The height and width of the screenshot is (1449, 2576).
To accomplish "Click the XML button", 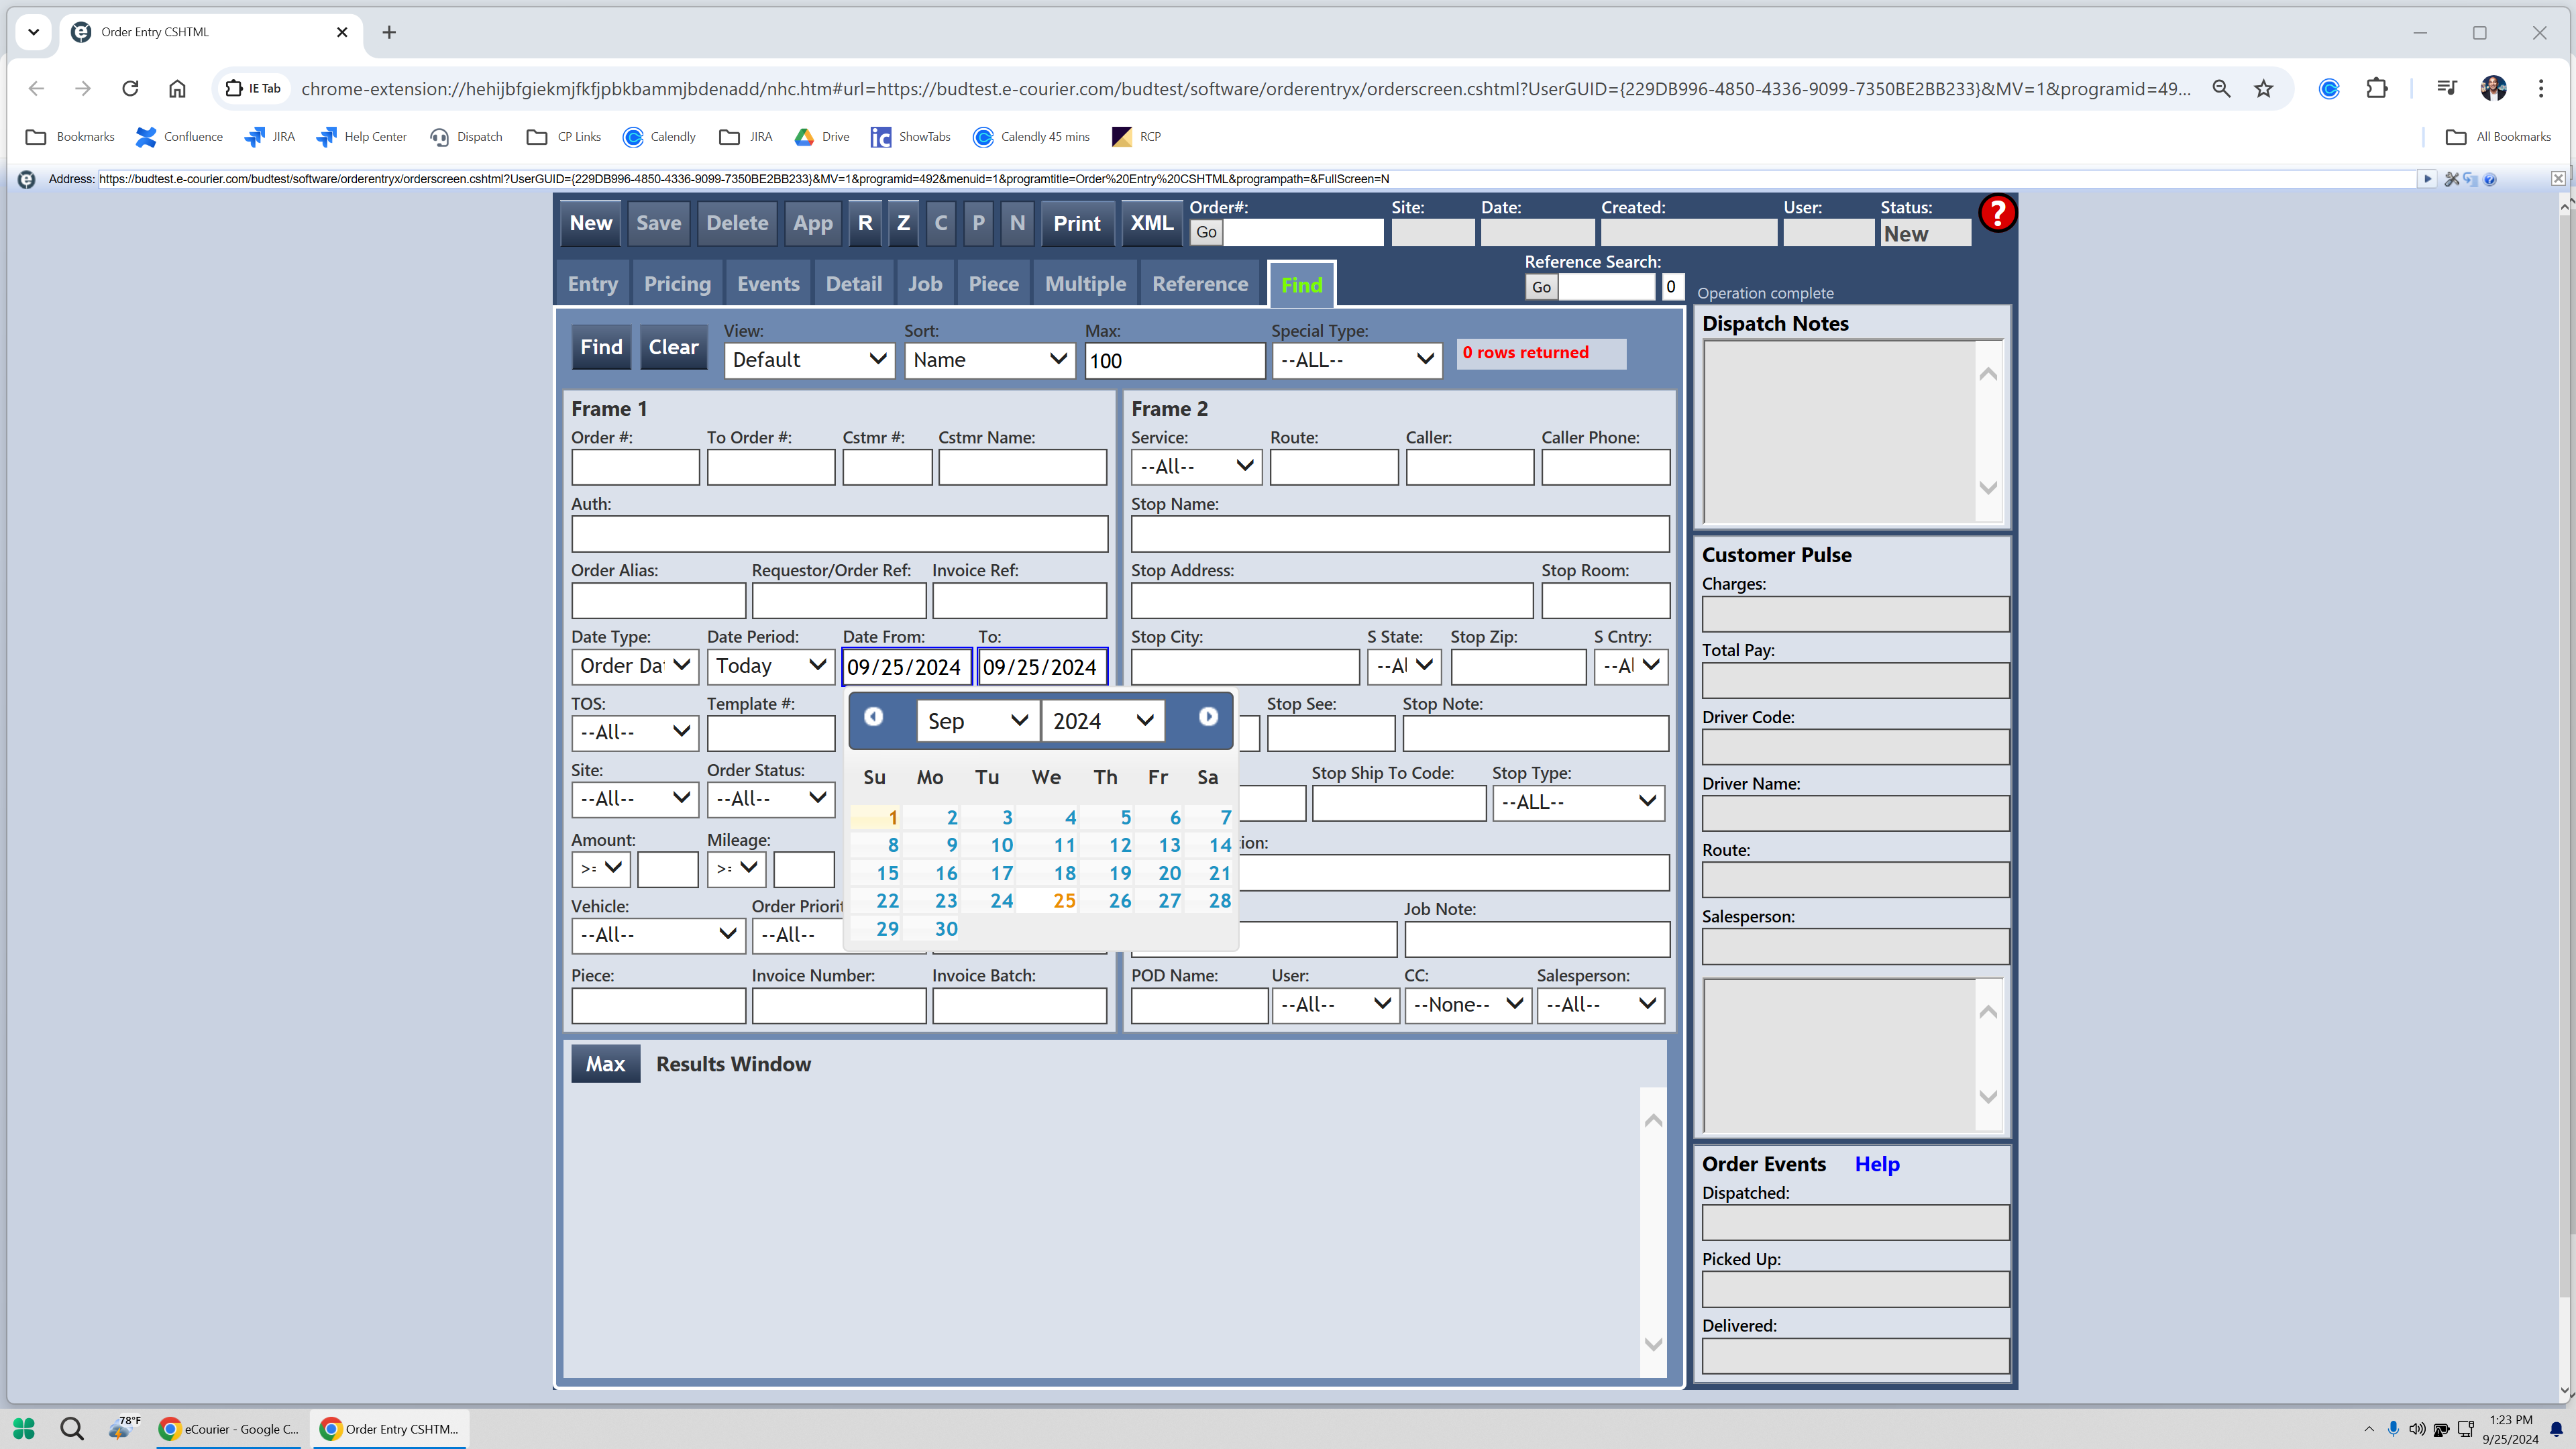I will 1151,223.
